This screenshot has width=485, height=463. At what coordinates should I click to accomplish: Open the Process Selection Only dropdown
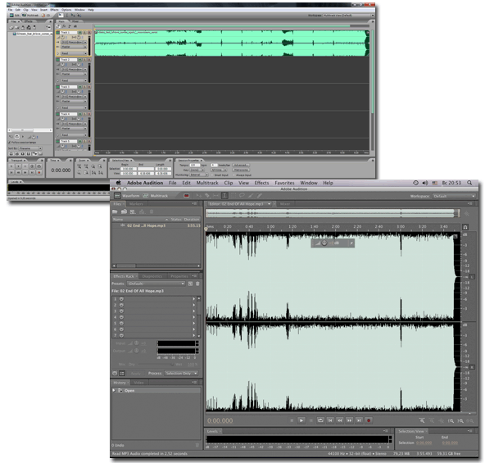181,373
